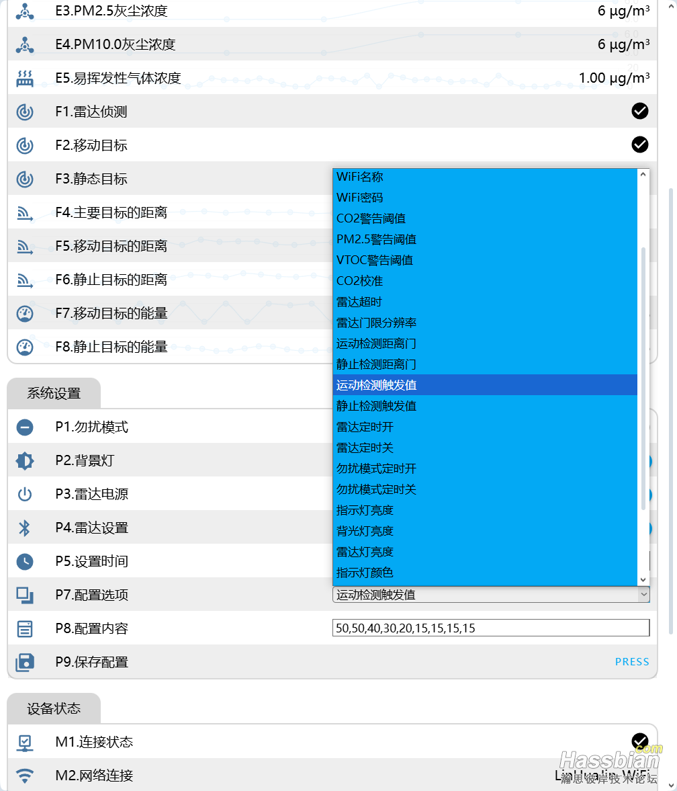Choose 勿扰模式定时关 option
Image resolution: width=677 pixels, height=791 pixels.
[x=485, y=489]
